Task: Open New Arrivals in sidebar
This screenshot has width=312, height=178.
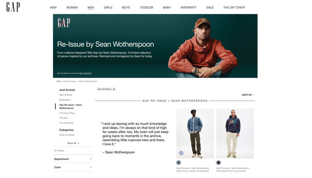Action: click(x=66, y=95)
